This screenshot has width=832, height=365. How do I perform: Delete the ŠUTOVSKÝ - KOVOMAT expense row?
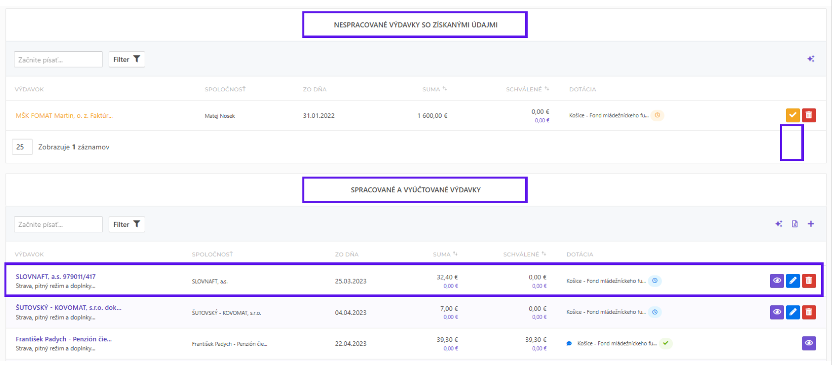coord(809,312)
